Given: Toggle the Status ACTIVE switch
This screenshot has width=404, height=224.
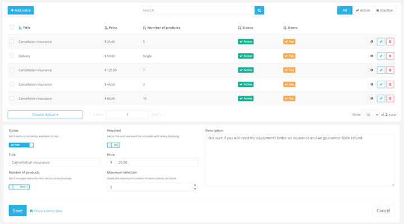Looking at the screenshot, I should click(x=21, y=145).
